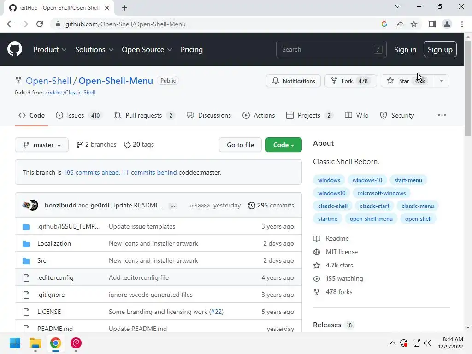472x354 pixels.
Task: Click contributor avatars beside bonzibudd
Action: pos(30,205)
